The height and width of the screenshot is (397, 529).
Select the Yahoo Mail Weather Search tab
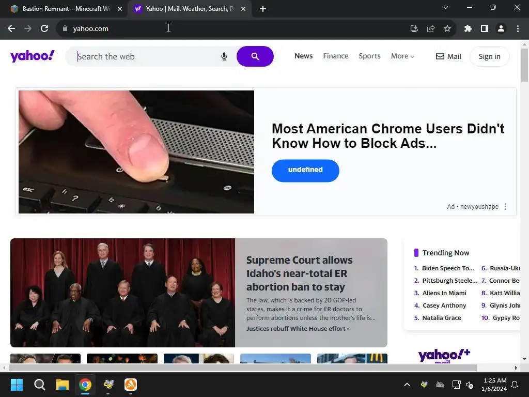coord(189,9)
